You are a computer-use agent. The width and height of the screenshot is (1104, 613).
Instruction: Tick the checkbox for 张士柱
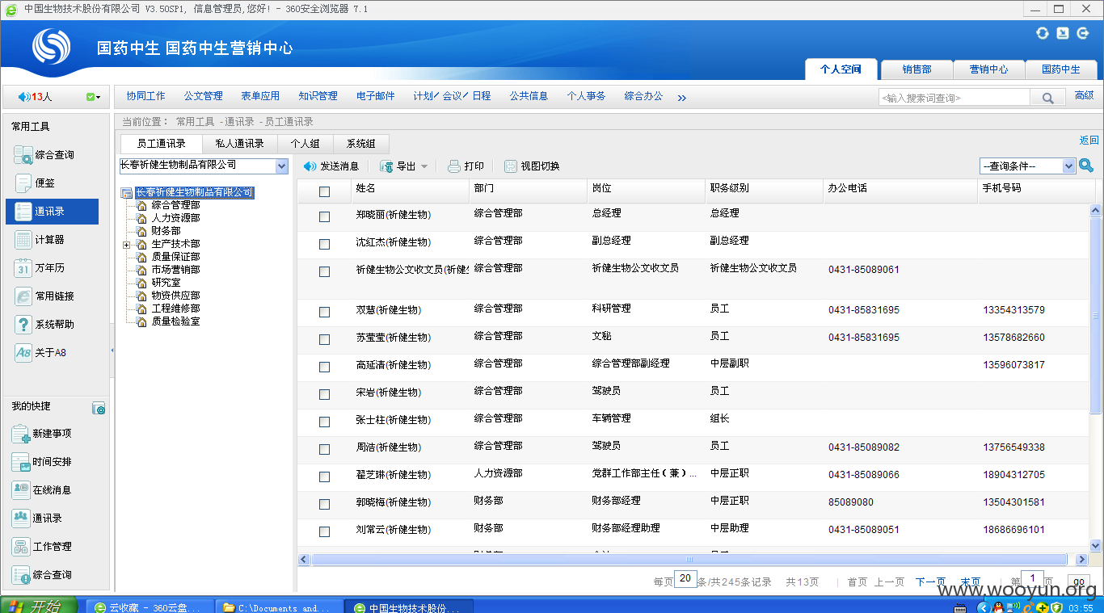click(324, 422)
